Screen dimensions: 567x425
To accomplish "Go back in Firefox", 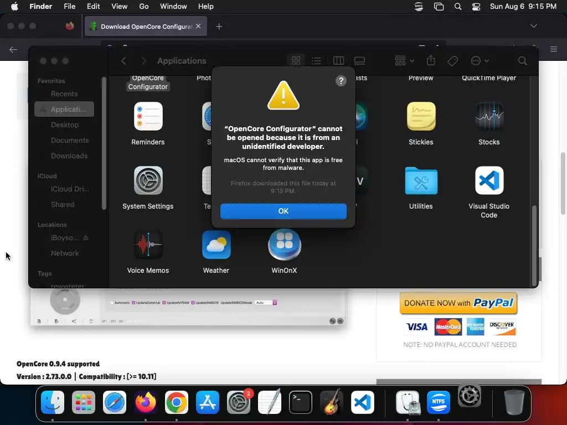I will click(x=13, y=49).
